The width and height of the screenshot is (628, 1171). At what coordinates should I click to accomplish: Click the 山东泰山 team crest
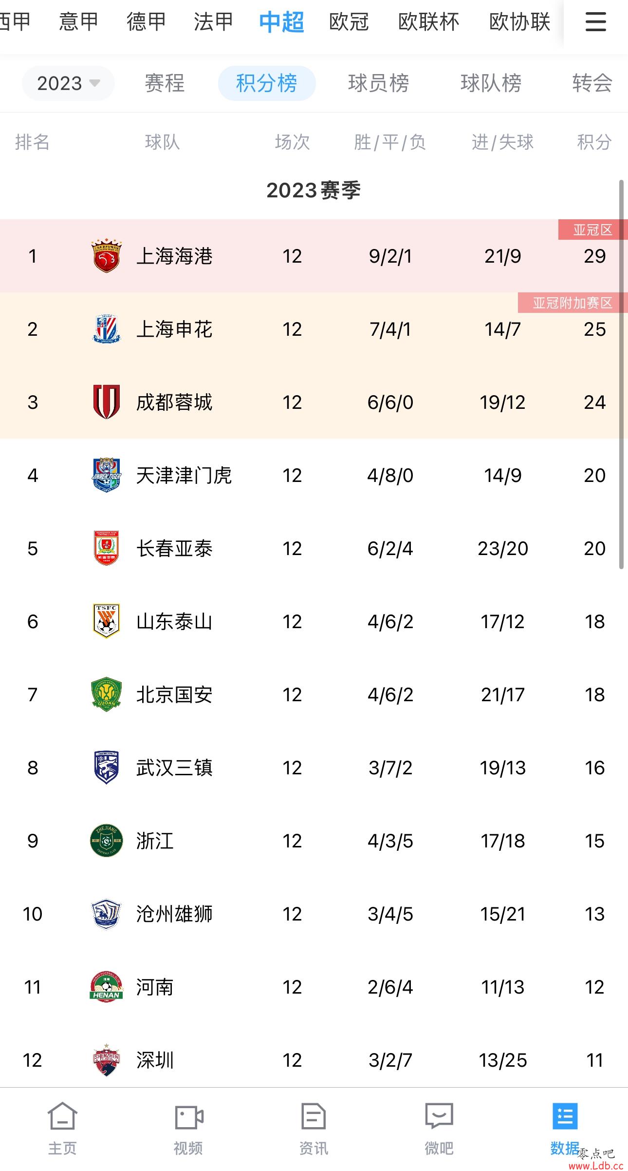pyautogui.click(x=107, y=621)
